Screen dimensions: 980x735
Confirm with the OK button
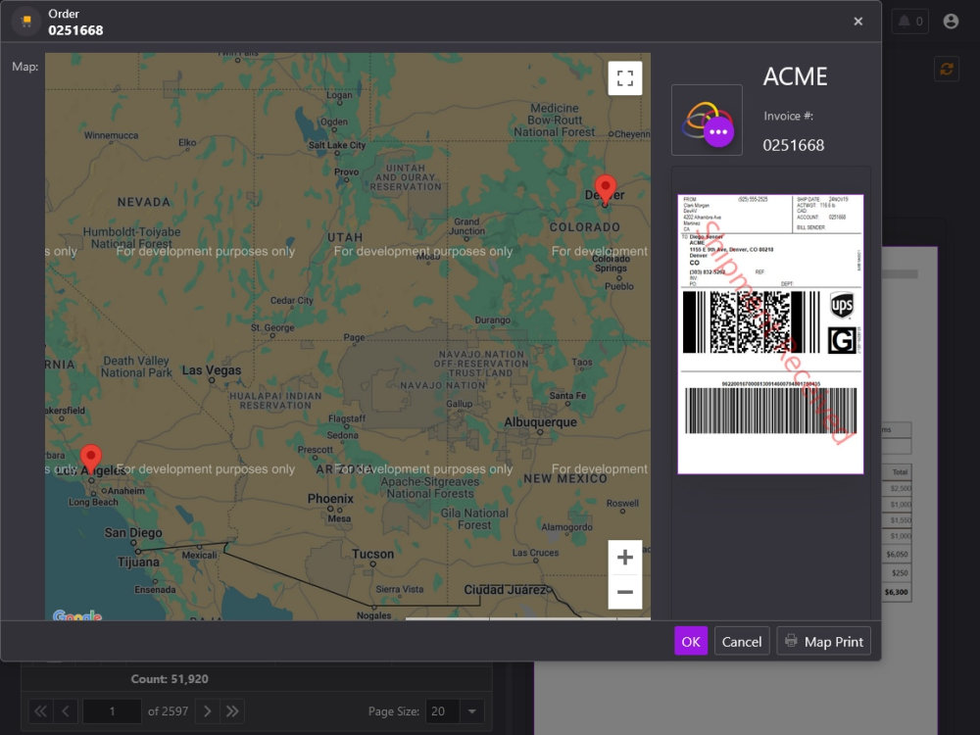691,641
